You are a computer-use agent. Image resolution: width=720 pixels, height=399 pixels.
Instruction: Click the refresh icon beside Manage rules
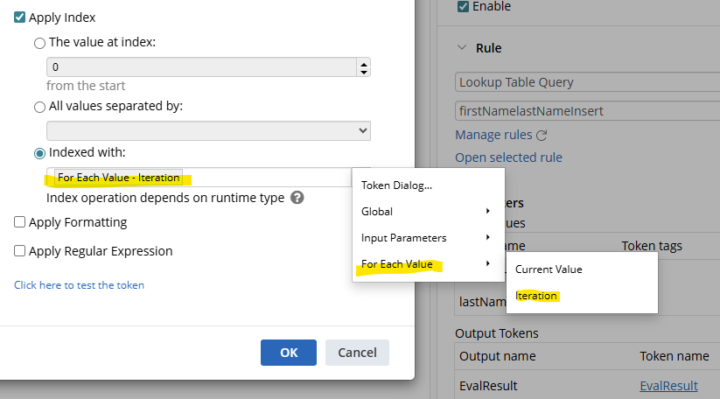pyautogui.click(x=542, y=136)
